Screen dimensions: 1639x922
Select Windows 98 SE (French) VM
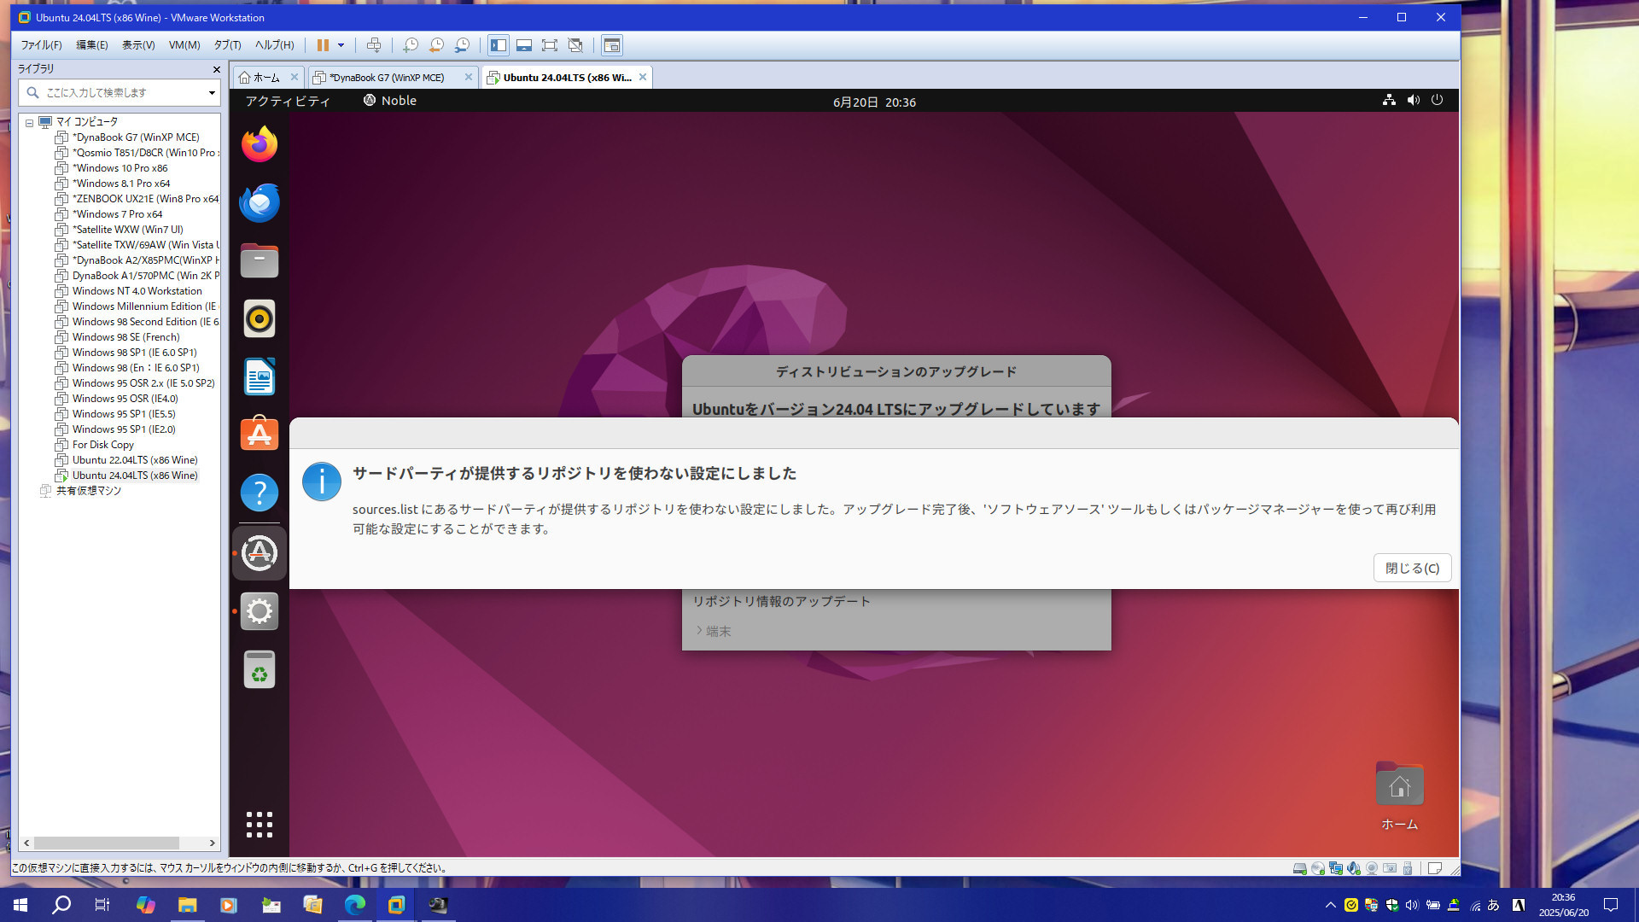[x=125, y=337]
